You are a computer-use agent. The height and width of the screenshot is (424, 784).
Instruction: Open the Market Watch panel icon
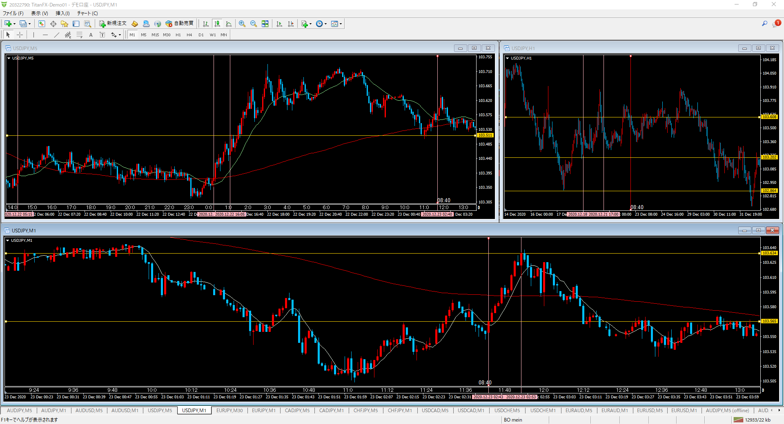pyautogui.click(x=42, y=24)
